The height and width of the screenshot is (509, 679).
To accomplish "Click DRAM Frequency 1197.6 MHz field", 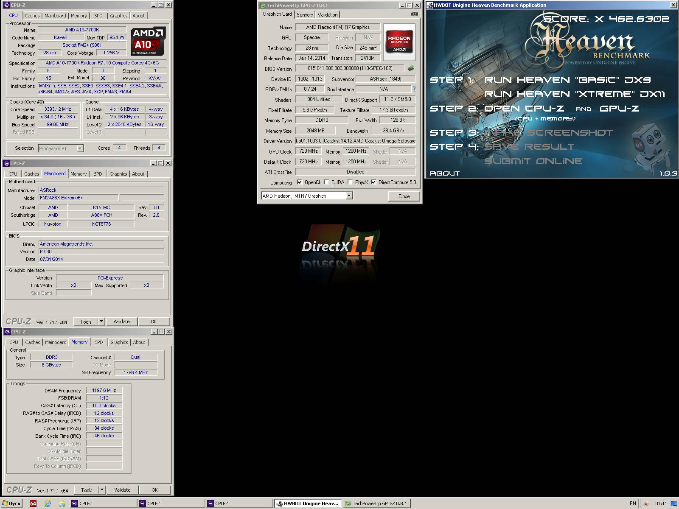I will coord(104,390).
